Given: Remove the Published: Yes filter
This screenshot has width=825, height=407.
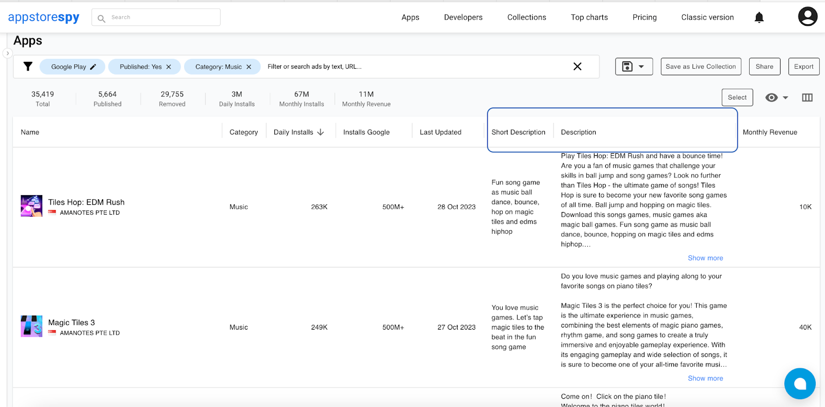Looking at the screenshot, I should [x=169, y=67].
